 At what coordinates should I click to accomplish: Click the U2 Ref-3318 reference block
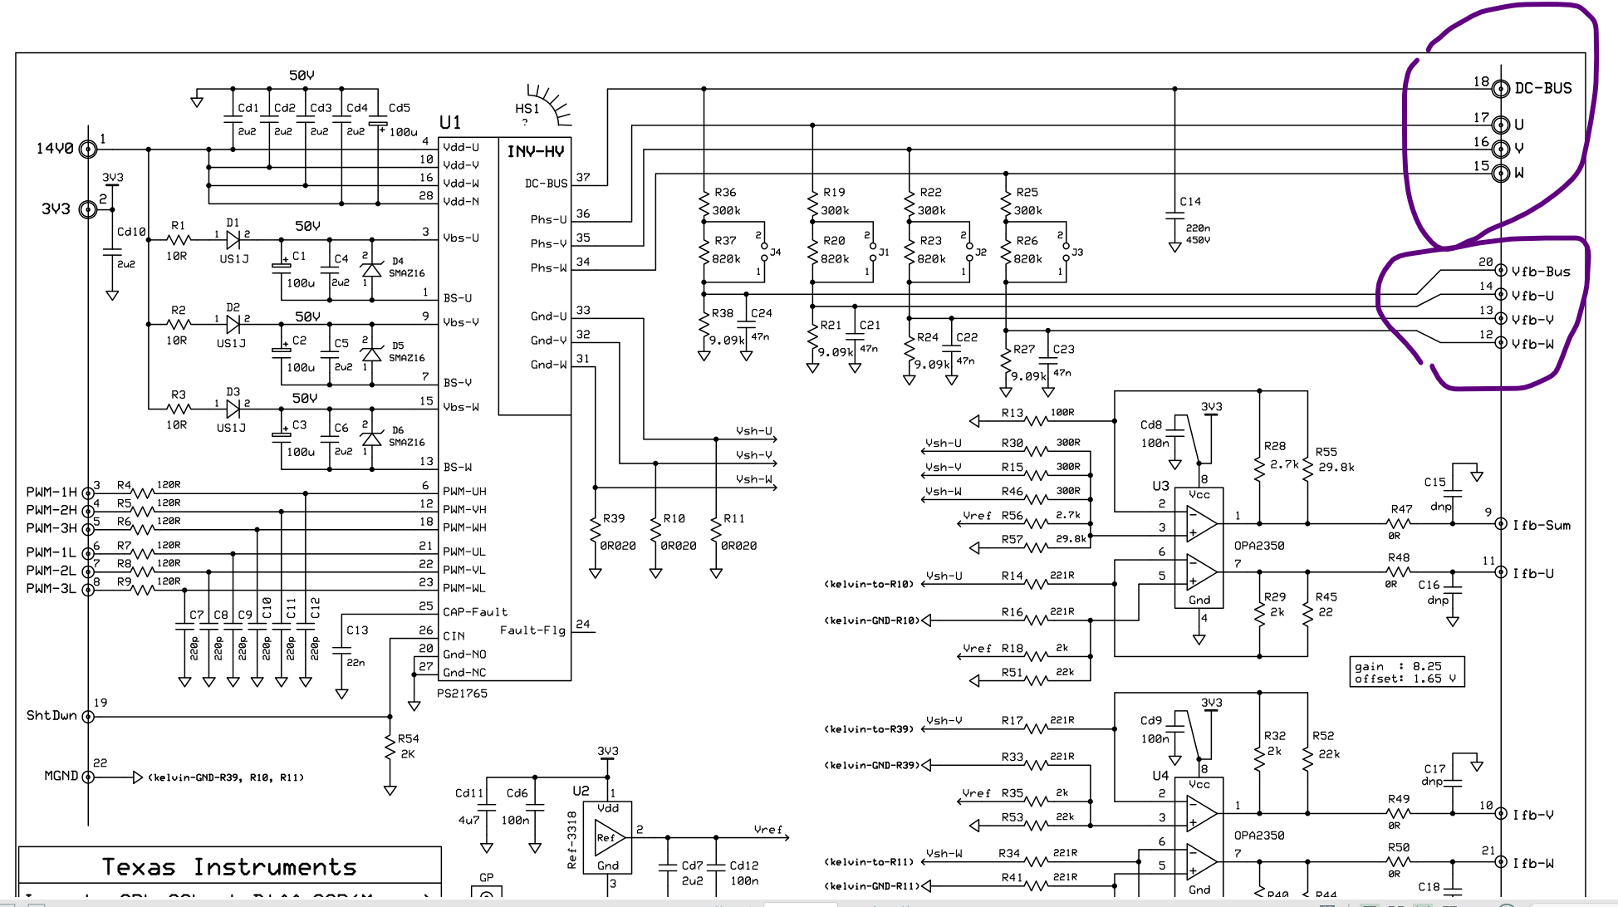tap(608, 838)
